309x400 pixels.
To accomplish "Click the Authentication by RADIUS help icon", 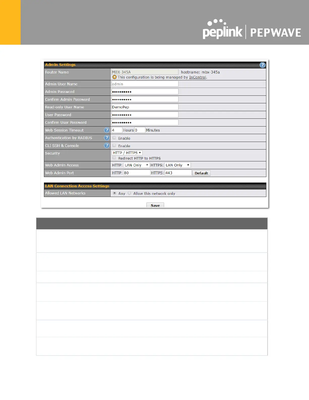I will point(107,138).
